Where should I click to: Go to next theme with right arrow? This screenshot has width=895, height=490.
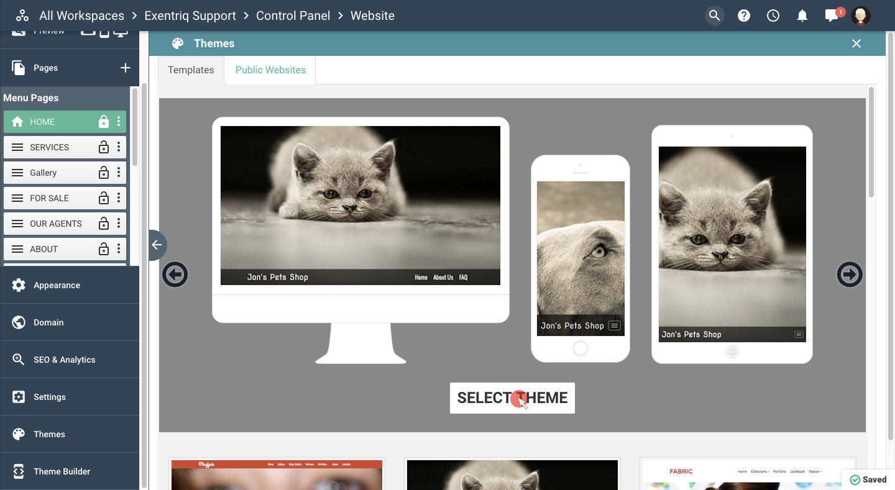[849, 274]
